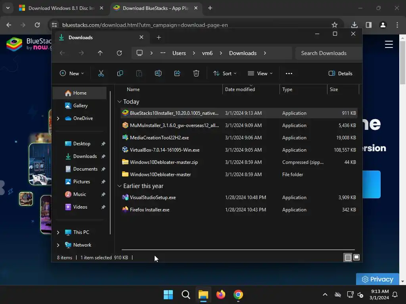The width and height of the screenshot is (406, 304).
Task: Open taskbar Search magnifier
Action: tap(186, 294)
